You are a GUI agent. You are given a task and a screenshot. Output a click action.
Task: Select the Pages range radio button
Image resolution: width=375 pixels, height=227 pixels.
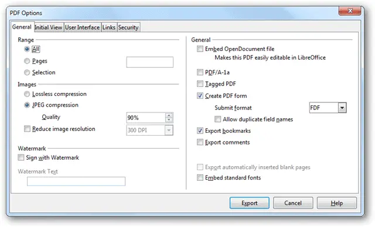tap(27, 61)
